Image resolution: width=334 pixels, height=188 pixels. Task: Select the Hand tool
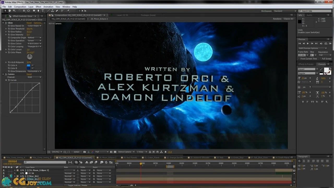click(x=10, y=11)
